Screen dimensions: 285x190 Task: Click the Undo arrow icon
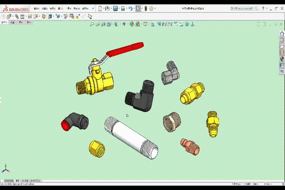coord(130,8)
